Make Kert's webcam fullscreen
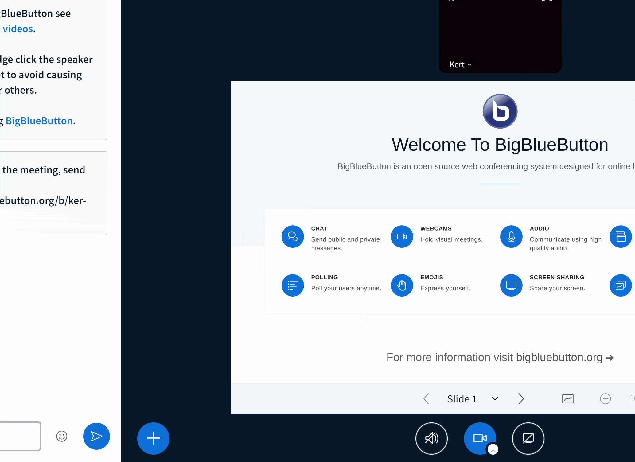 coord(544,2)
